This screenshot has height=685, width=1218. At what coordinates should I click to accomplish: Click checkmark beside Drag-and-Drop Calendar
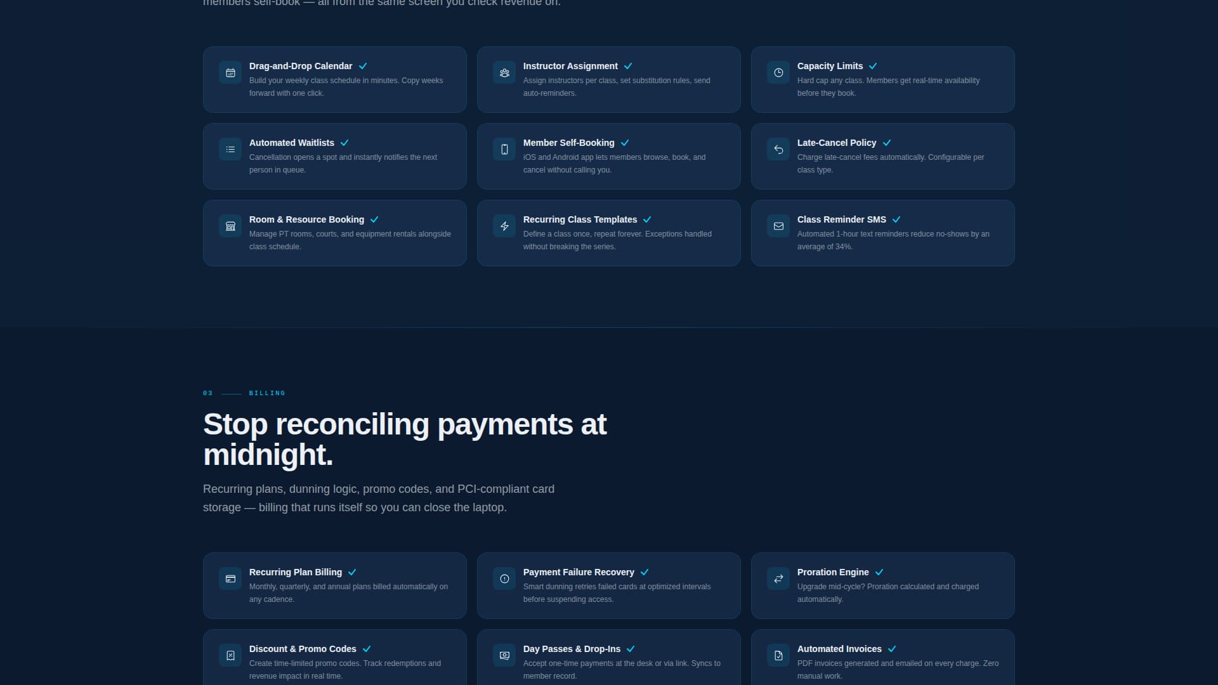pyautogui.click(x=363, y=66)
